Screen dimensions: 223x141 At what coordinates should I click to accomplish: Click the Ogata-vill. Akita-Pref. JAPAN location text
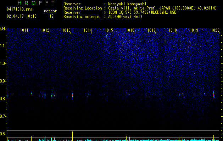(x=162, y=8)
